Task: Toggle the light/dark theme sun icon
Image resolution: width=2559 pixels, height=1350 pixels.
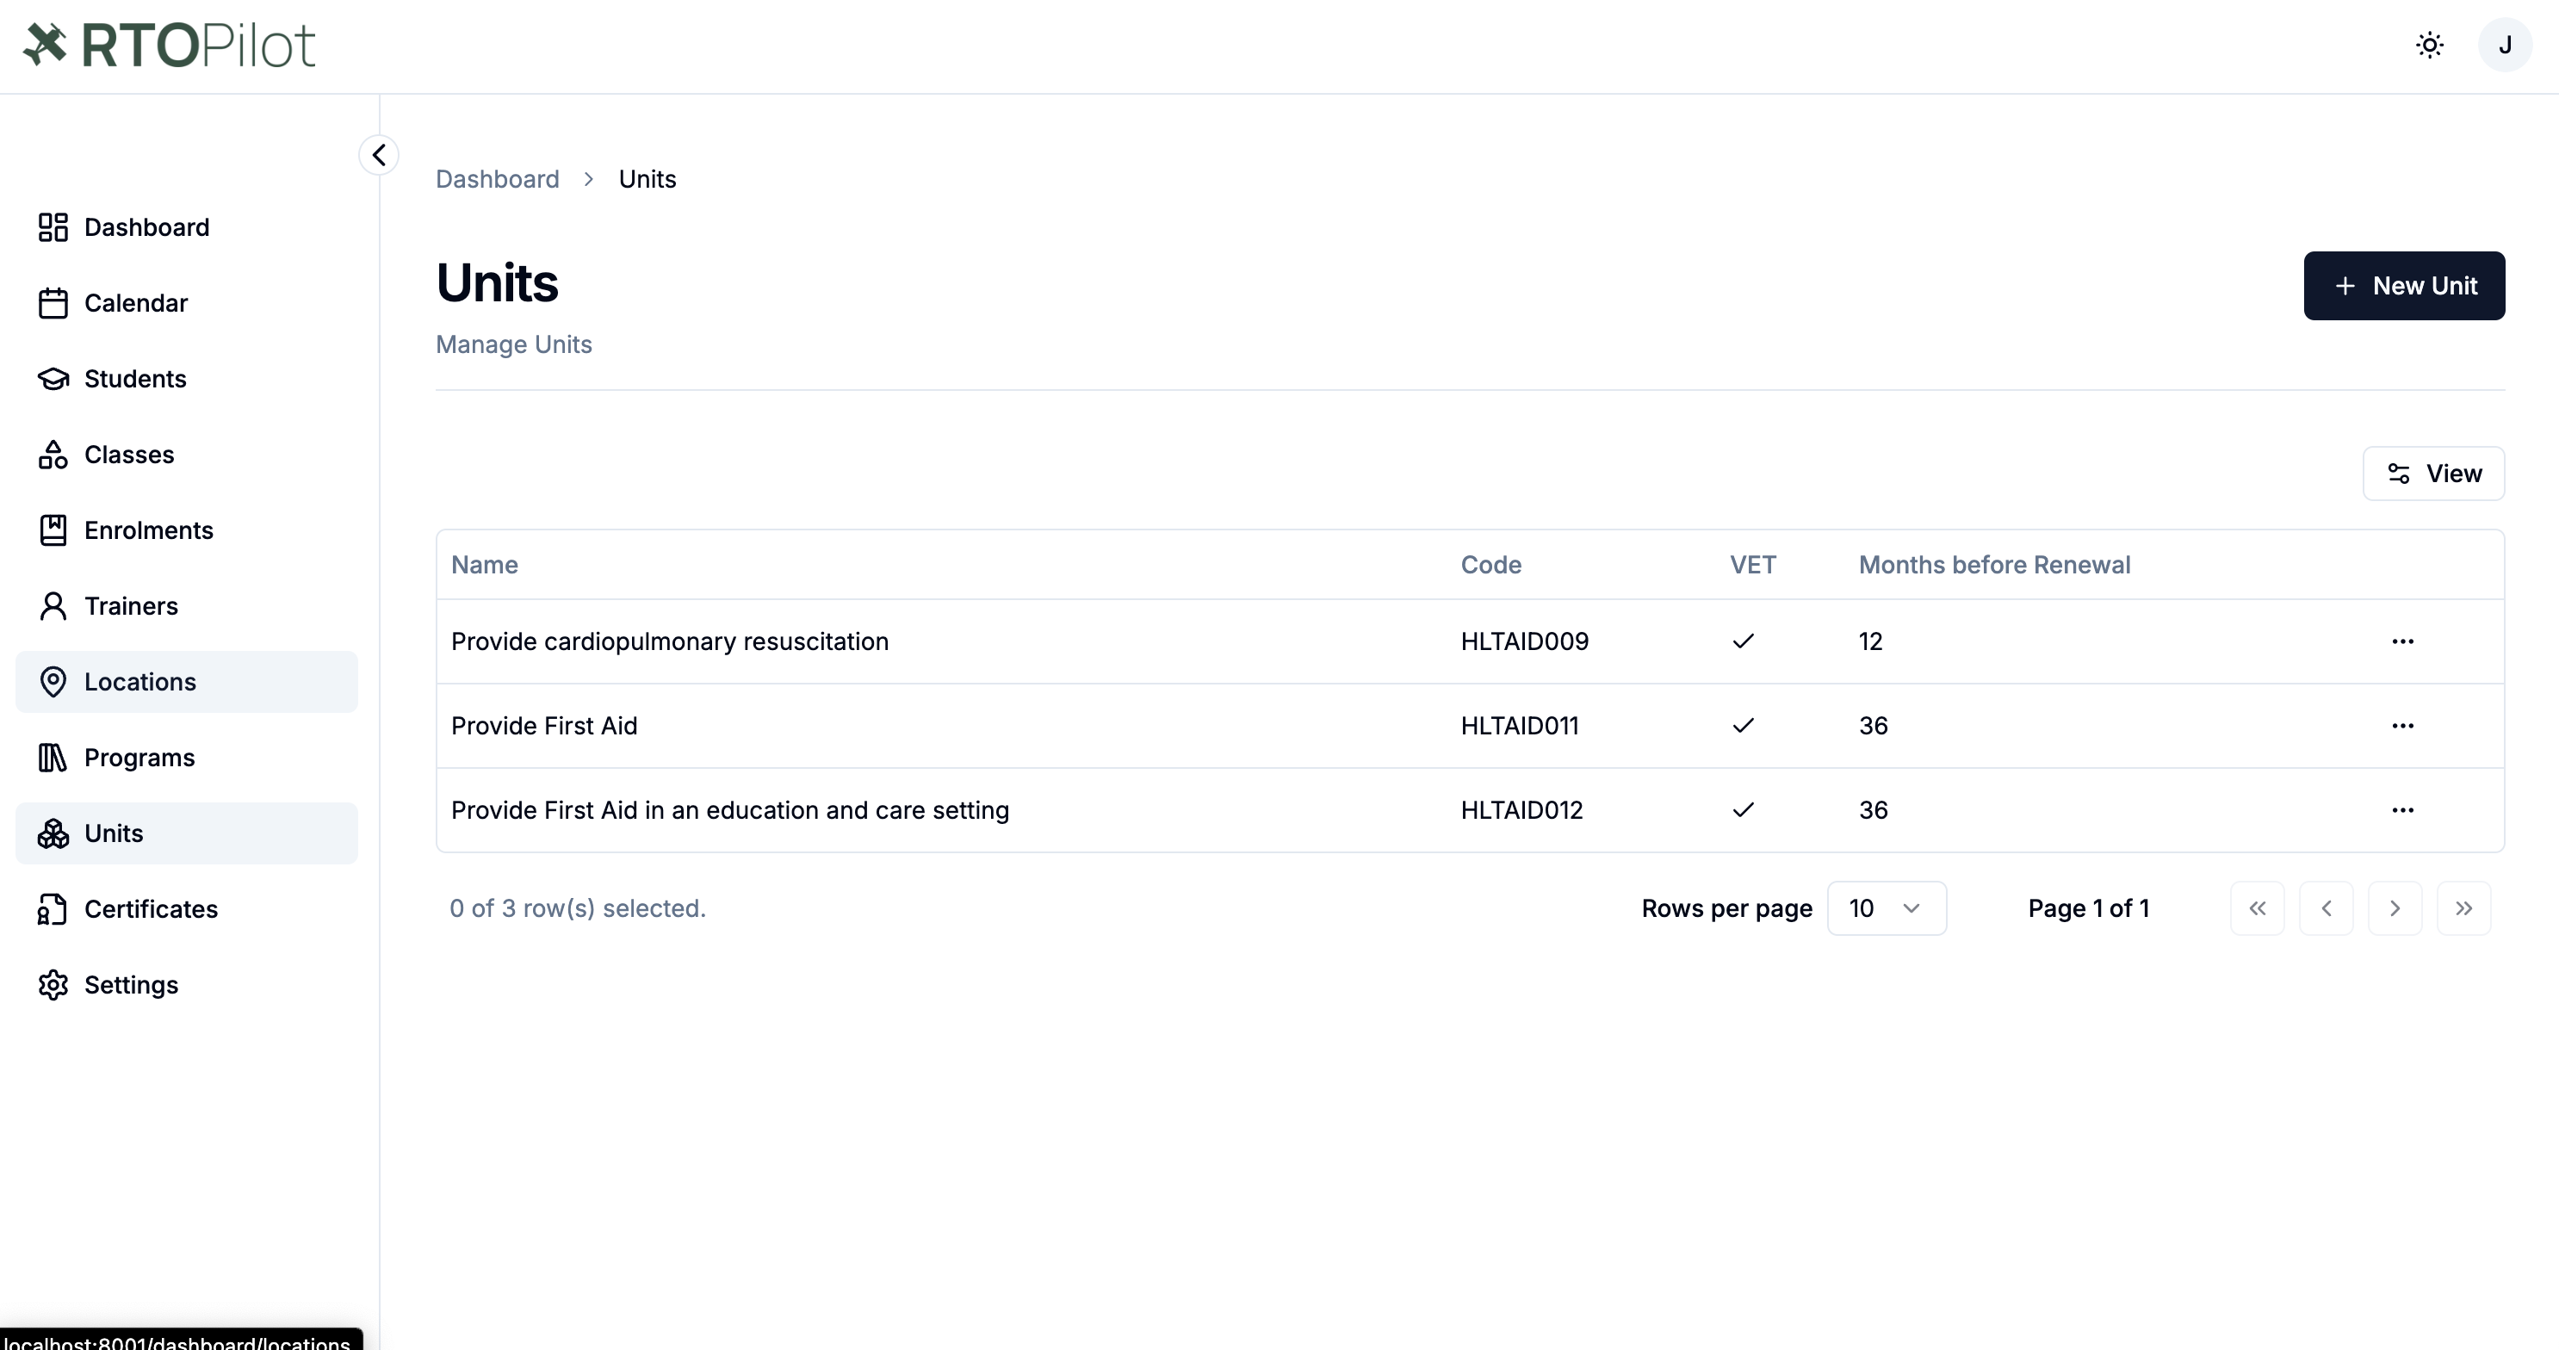Action: click(2429, 45)
